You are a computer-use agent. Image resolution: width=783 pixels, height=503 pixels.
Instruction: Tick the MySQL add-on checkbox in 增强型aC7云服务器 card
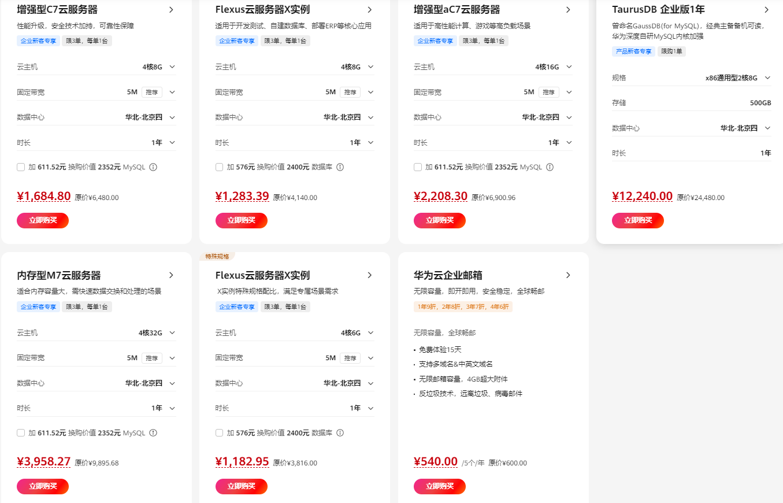(x=418, y=167)
